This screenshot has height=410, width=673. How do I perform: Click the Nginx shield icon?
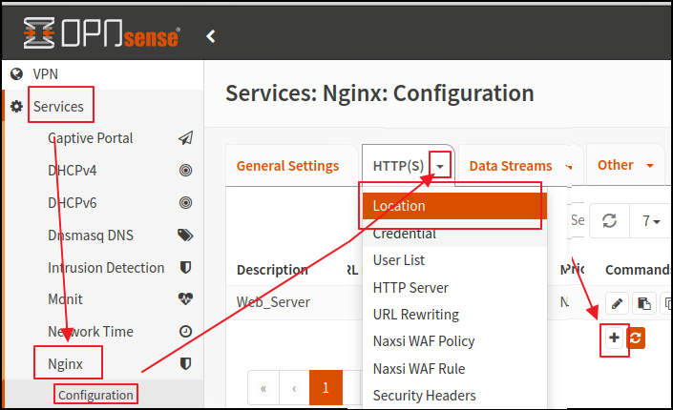185,363
